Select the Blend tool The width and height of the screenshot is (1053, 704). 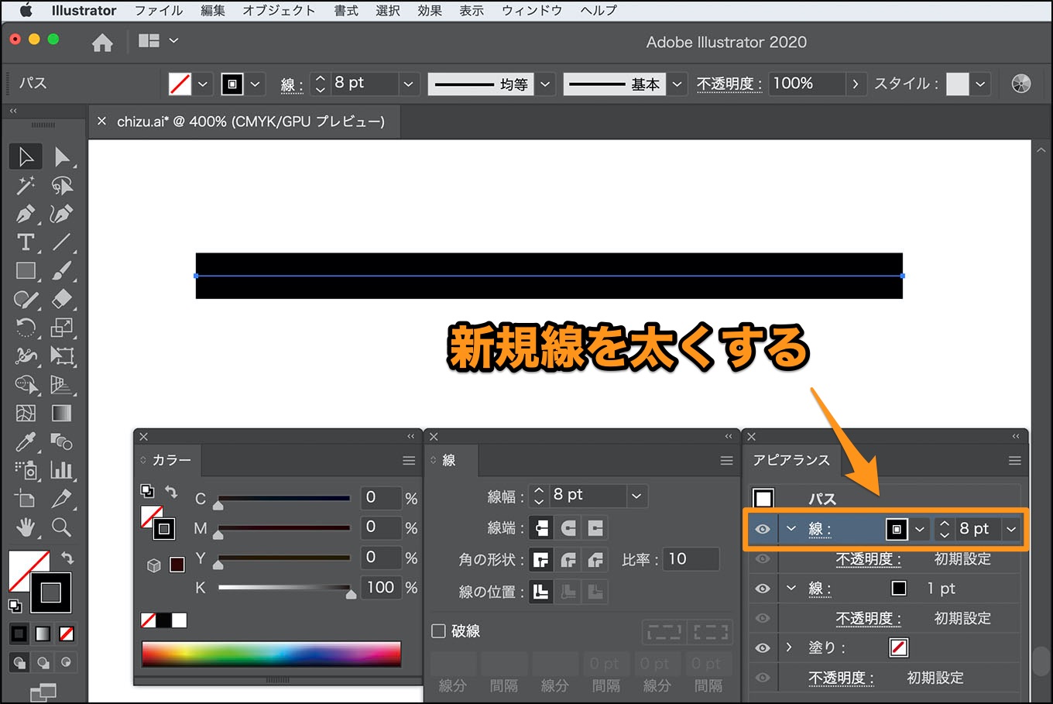pyautogui.click(x=62, y=441)
